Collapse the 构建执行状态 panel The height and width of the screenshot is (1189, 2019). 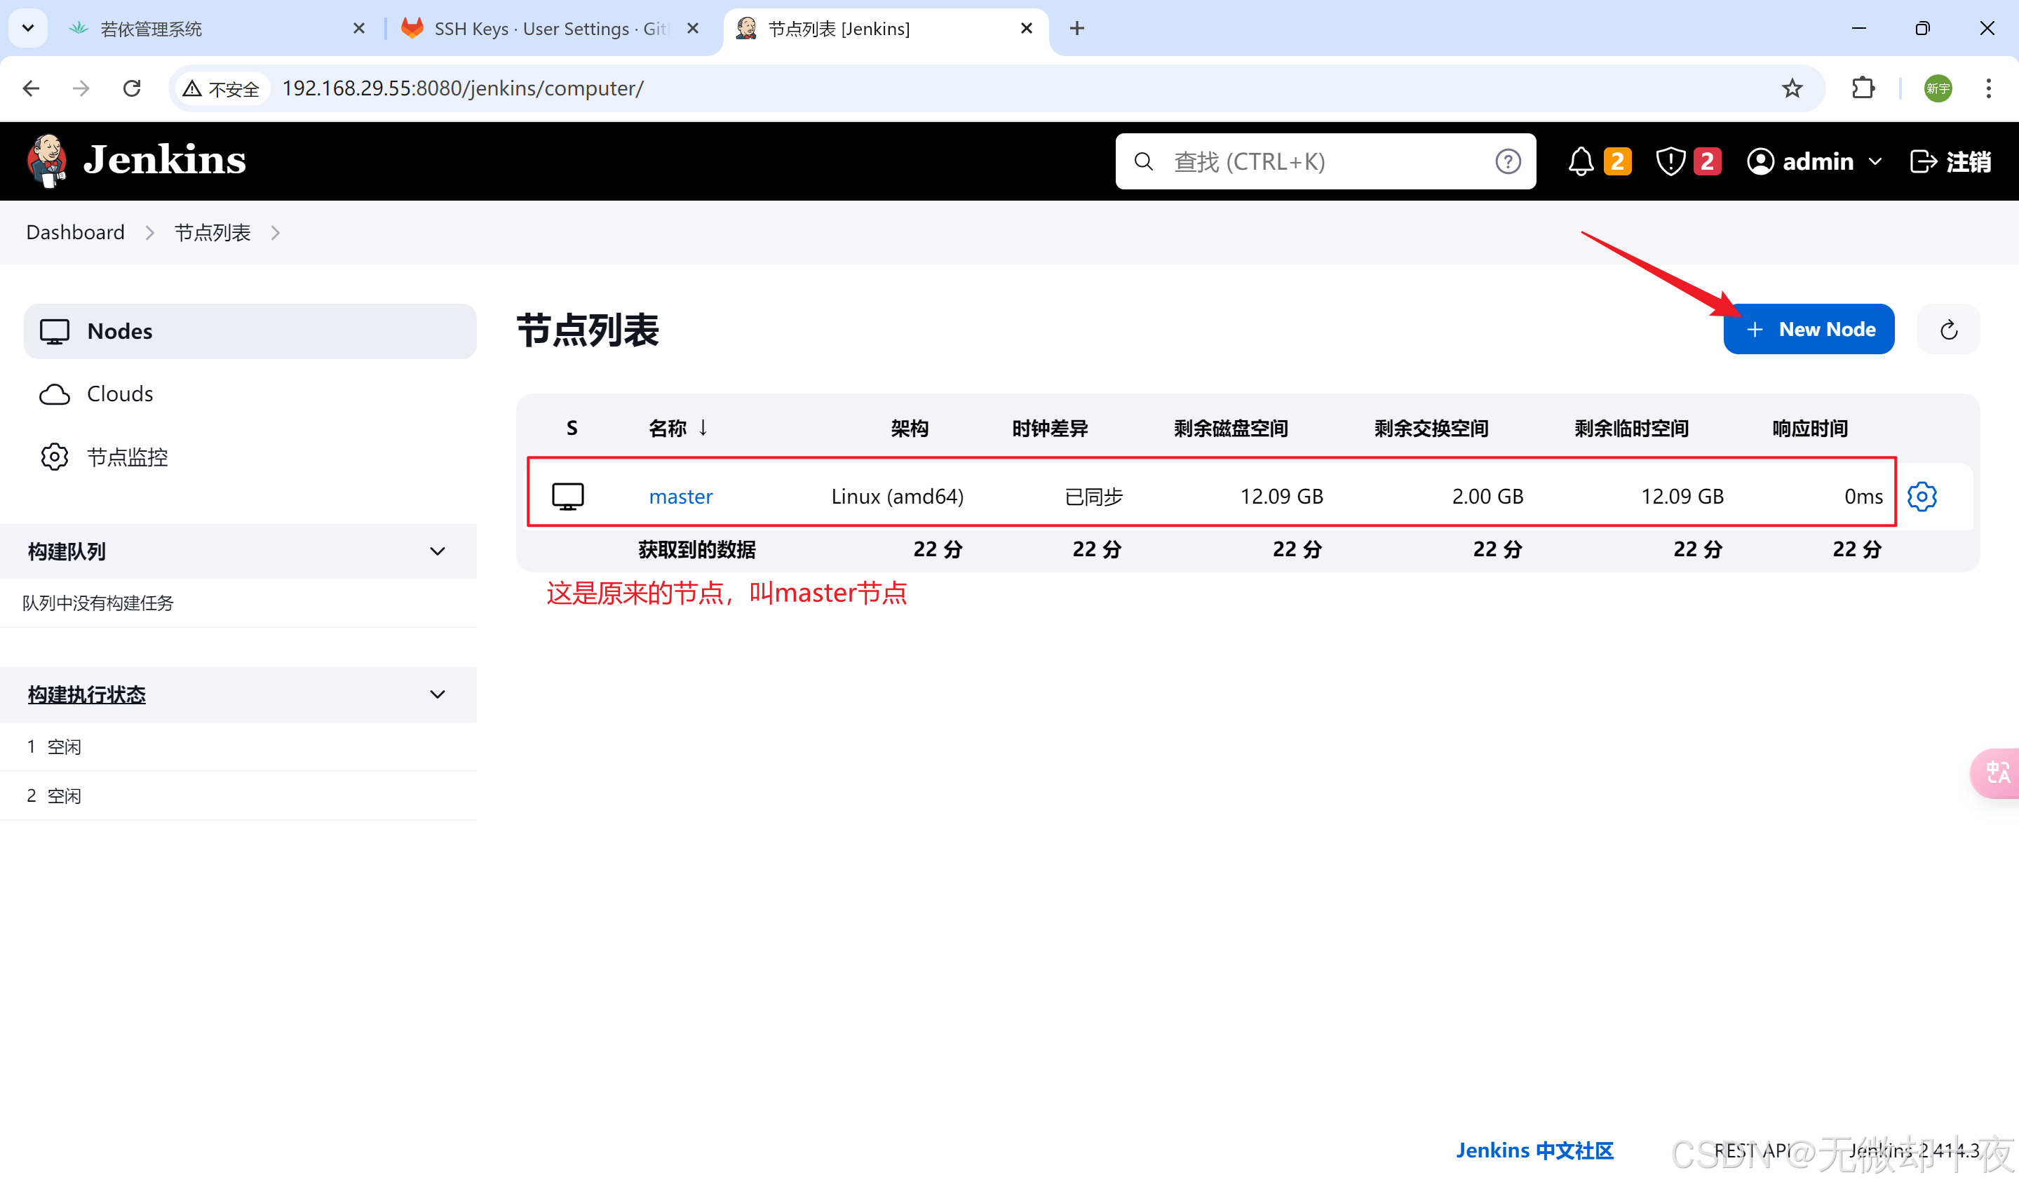pos(438,694)
